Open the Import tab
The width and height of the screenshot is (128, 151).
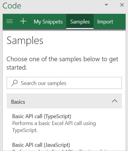coord(105,22)
